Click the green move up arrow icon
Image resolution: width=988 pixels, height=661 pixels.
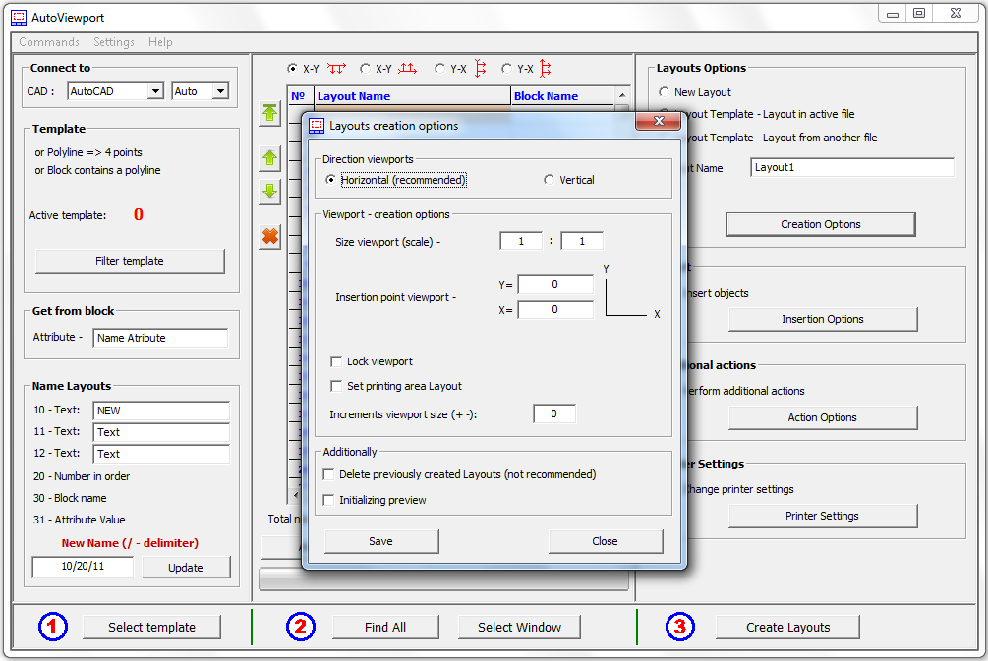[x=270, y=158]
